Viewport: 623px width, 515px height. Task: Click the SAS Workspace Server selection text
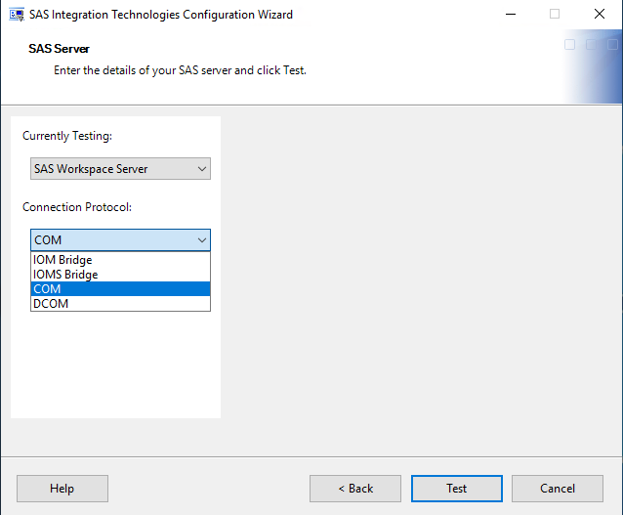click(91, 169)
